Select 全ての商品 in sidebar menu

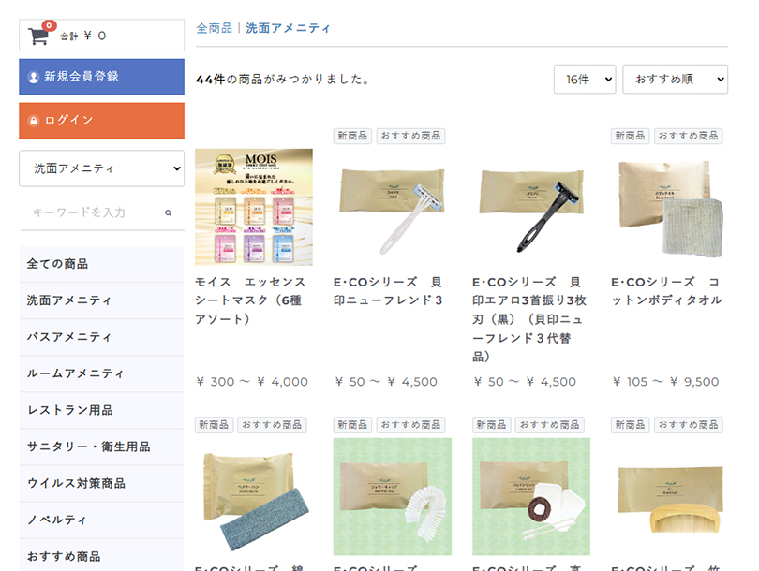tap(101, 264)
